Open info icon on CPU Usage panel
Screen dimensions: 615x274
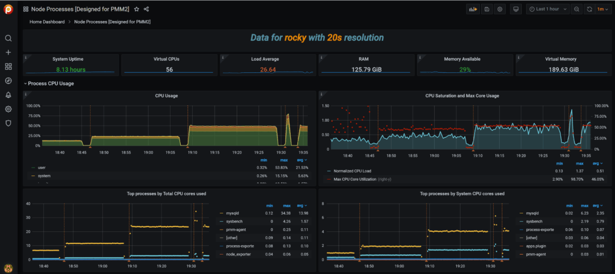pyautogui.click(x=25, y=94)
